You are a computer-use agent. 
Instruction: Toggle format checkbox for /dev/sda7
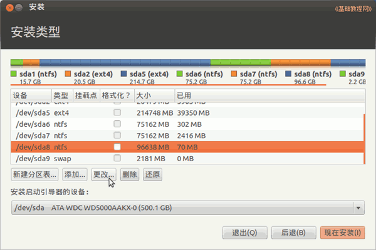coord(117,136)
